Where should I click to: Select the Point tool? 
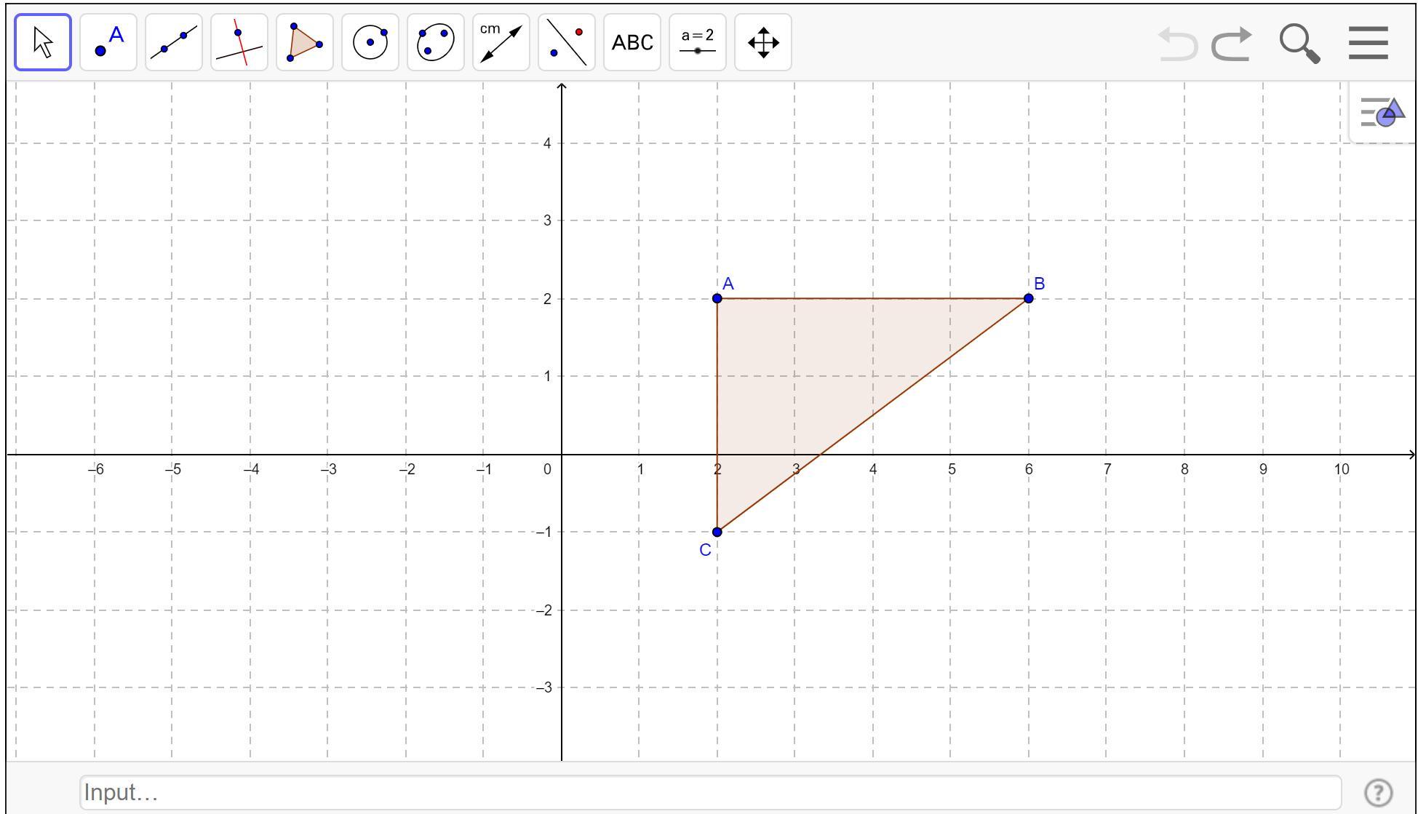point(108,42)
